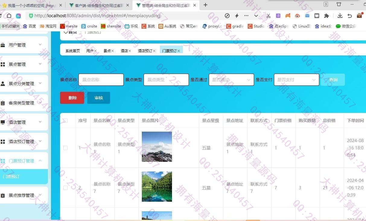Screen dimensions: 366x221
Task: Click the scissors screenshot icon
Action: [268, 16]
